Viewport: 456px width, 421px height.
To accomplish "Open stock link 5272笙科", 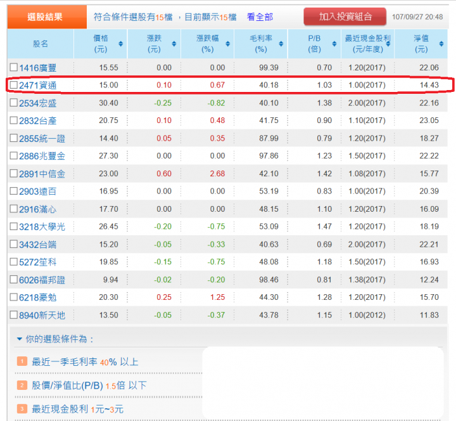I will pos(37,262).
